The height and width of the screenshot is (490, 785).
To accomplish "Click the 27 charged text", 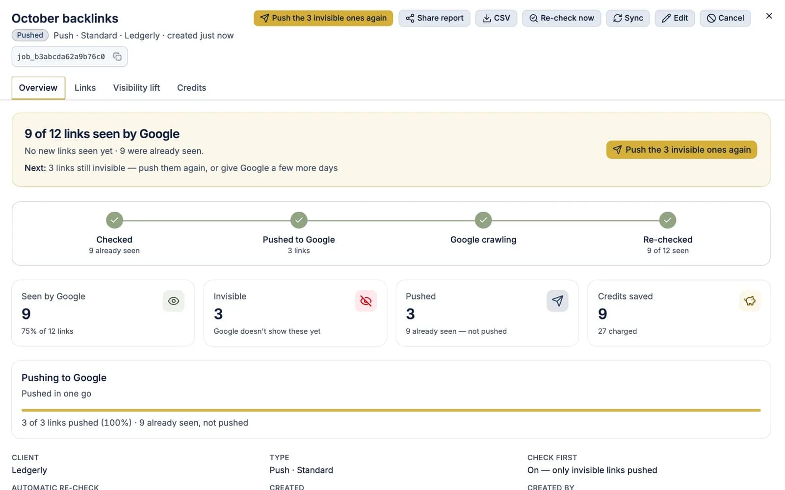I will click(x=617, y=331).
